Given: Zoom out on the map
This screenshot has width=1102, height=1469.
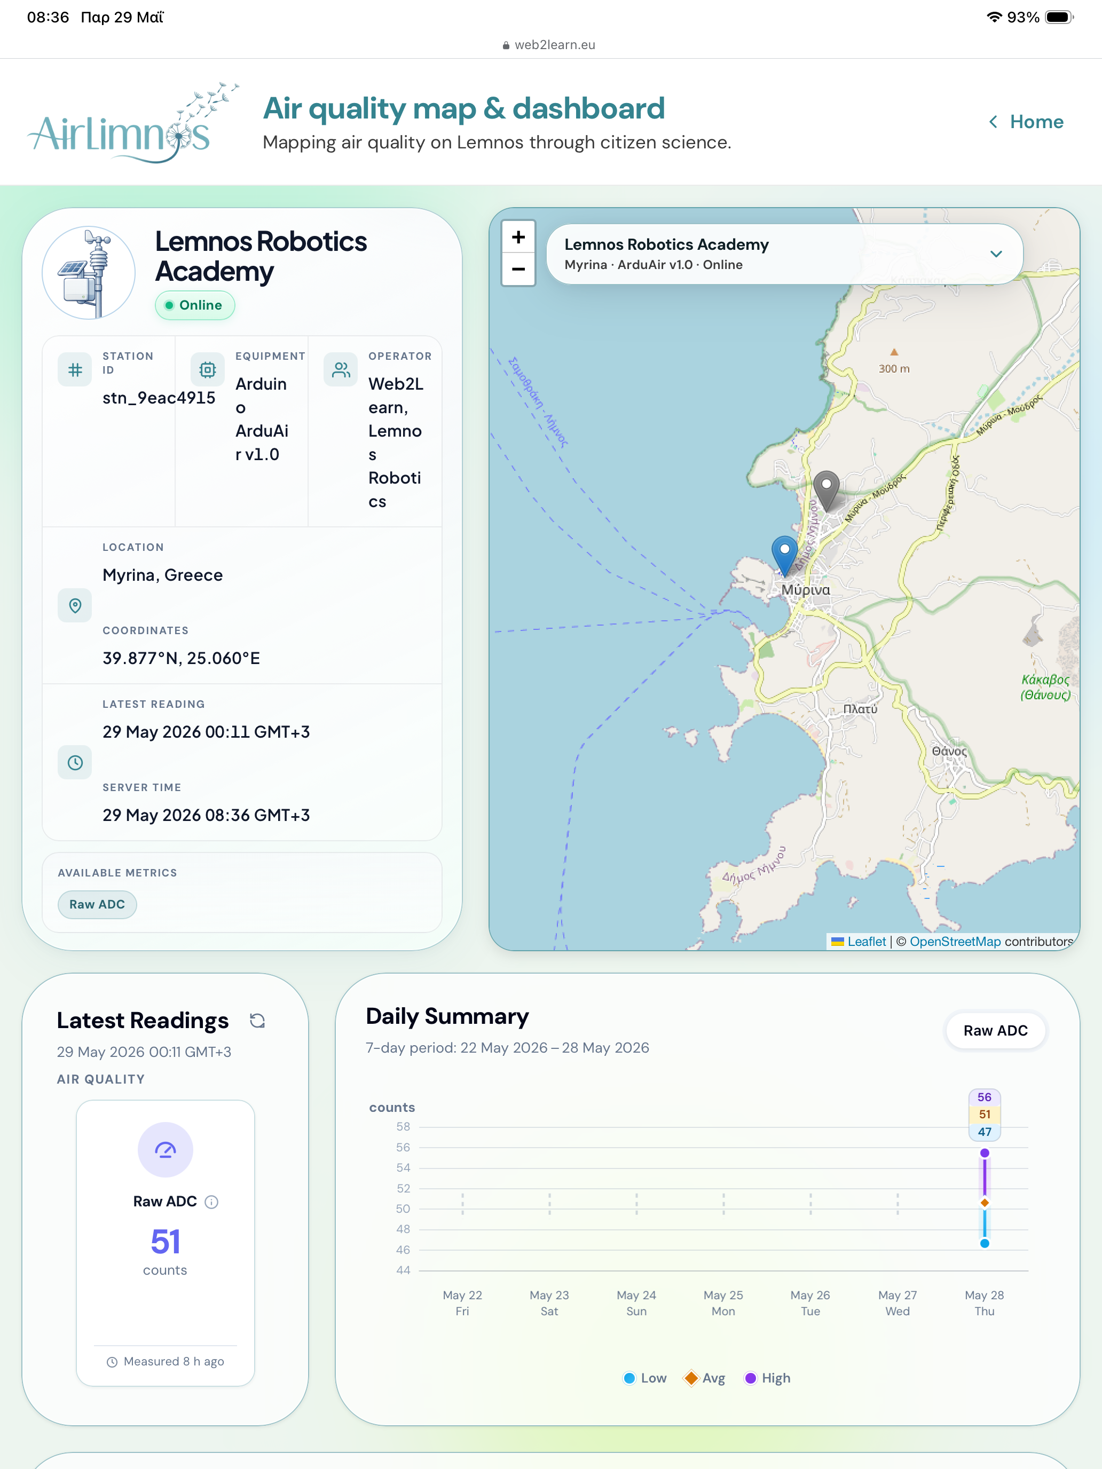Looking at the screenshot, I should pyautogui.click(x=519, y=269).
